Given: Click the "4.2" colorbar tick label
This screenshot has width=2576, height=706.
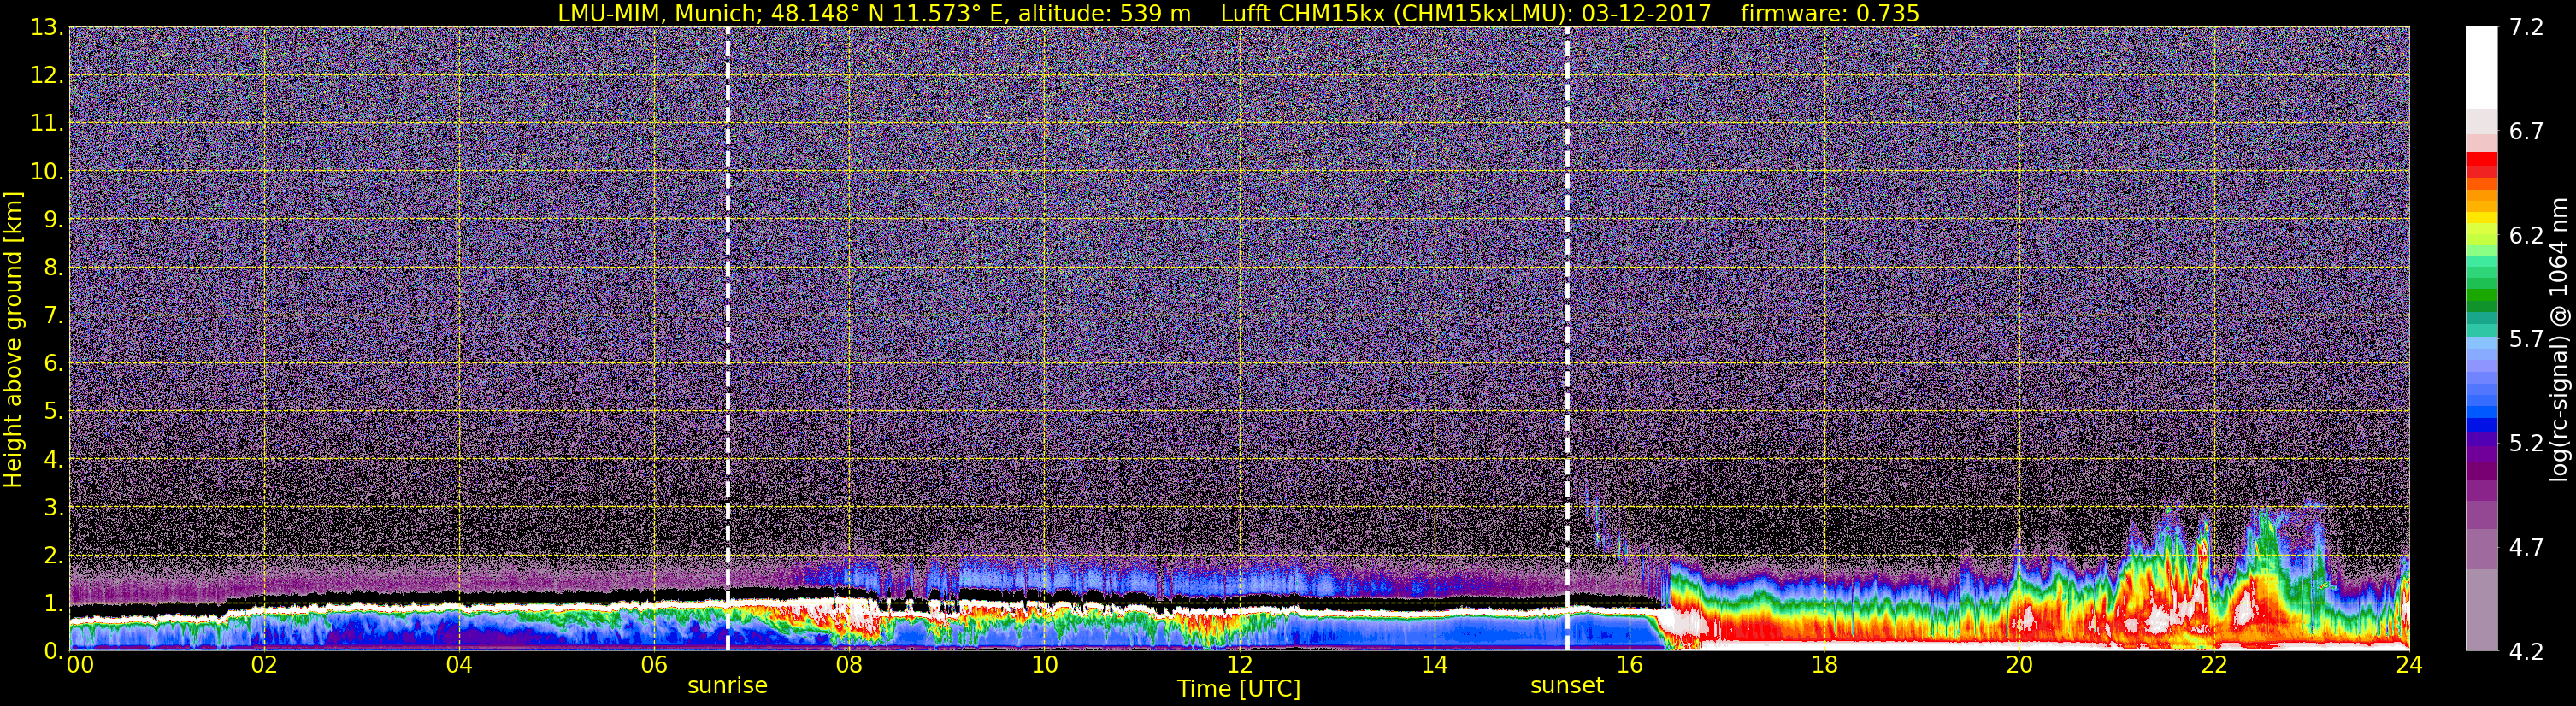Looking at the screenshot, I should 2526,652.
